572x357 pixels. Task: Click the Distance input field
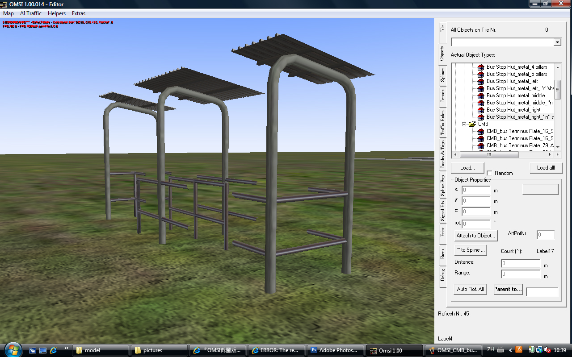click(x=521, y=264)
